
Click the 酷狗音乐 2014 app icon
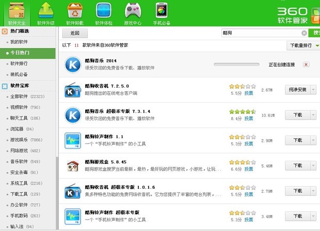[x=73, y=64]
